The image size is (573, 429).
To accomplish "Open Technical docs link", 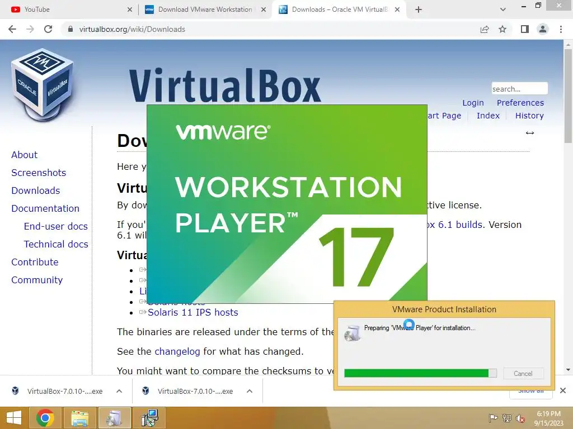I will coord(56,244).
